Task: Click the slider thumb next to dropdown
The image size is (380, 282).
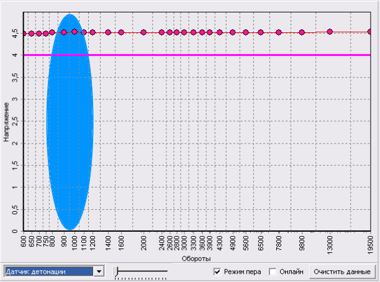Action: coord(115,271)
